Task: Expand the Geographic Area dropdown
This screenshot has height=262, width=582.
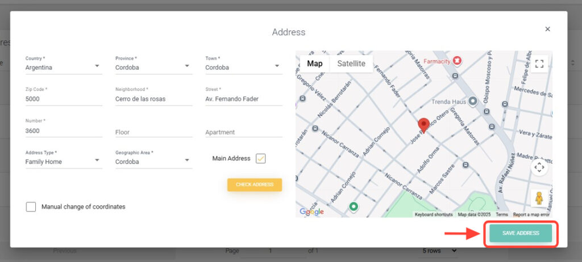Action: pos(153,162)
